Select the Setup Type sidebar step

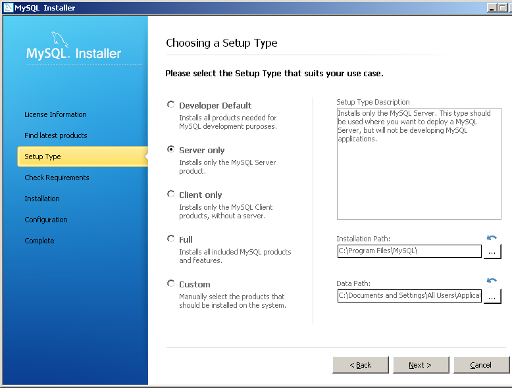[x=83, y=157]
